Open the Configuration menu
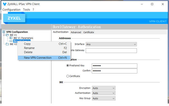 (x=11, y=10)
